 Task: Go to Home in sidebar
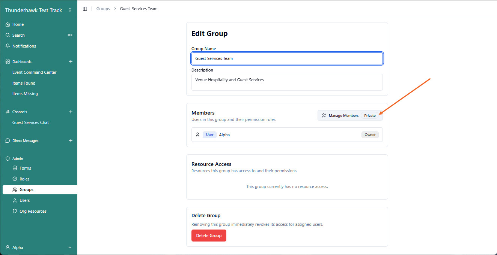(x=18, y=24)
